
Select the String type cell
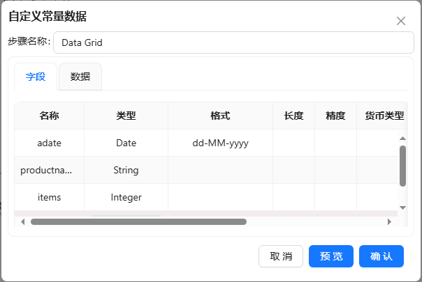[126, 170]
